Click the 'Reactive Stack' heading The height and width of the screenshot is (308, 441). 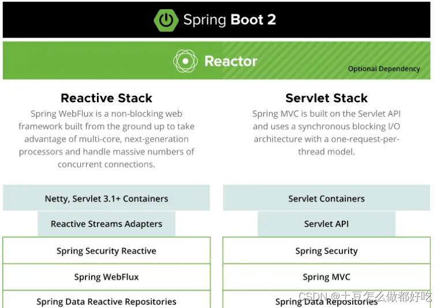pos(106,98)
